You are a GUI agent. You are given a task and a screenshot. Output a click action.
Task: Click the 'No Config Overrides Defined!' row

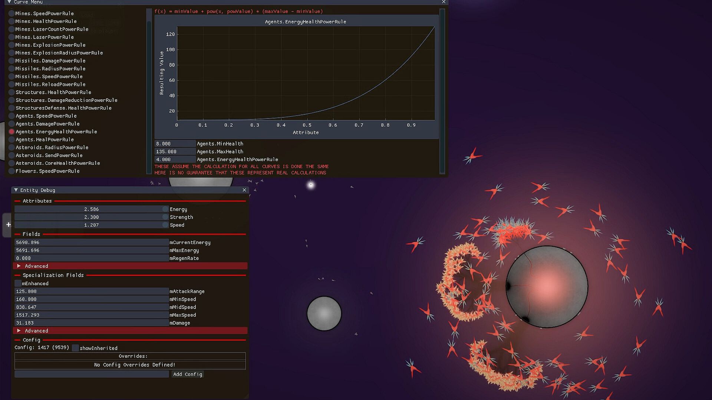(x=130, y=365)
